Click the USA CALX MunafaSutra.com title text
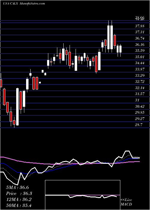This screenshot has width=150, height=210. pos(24,4)
